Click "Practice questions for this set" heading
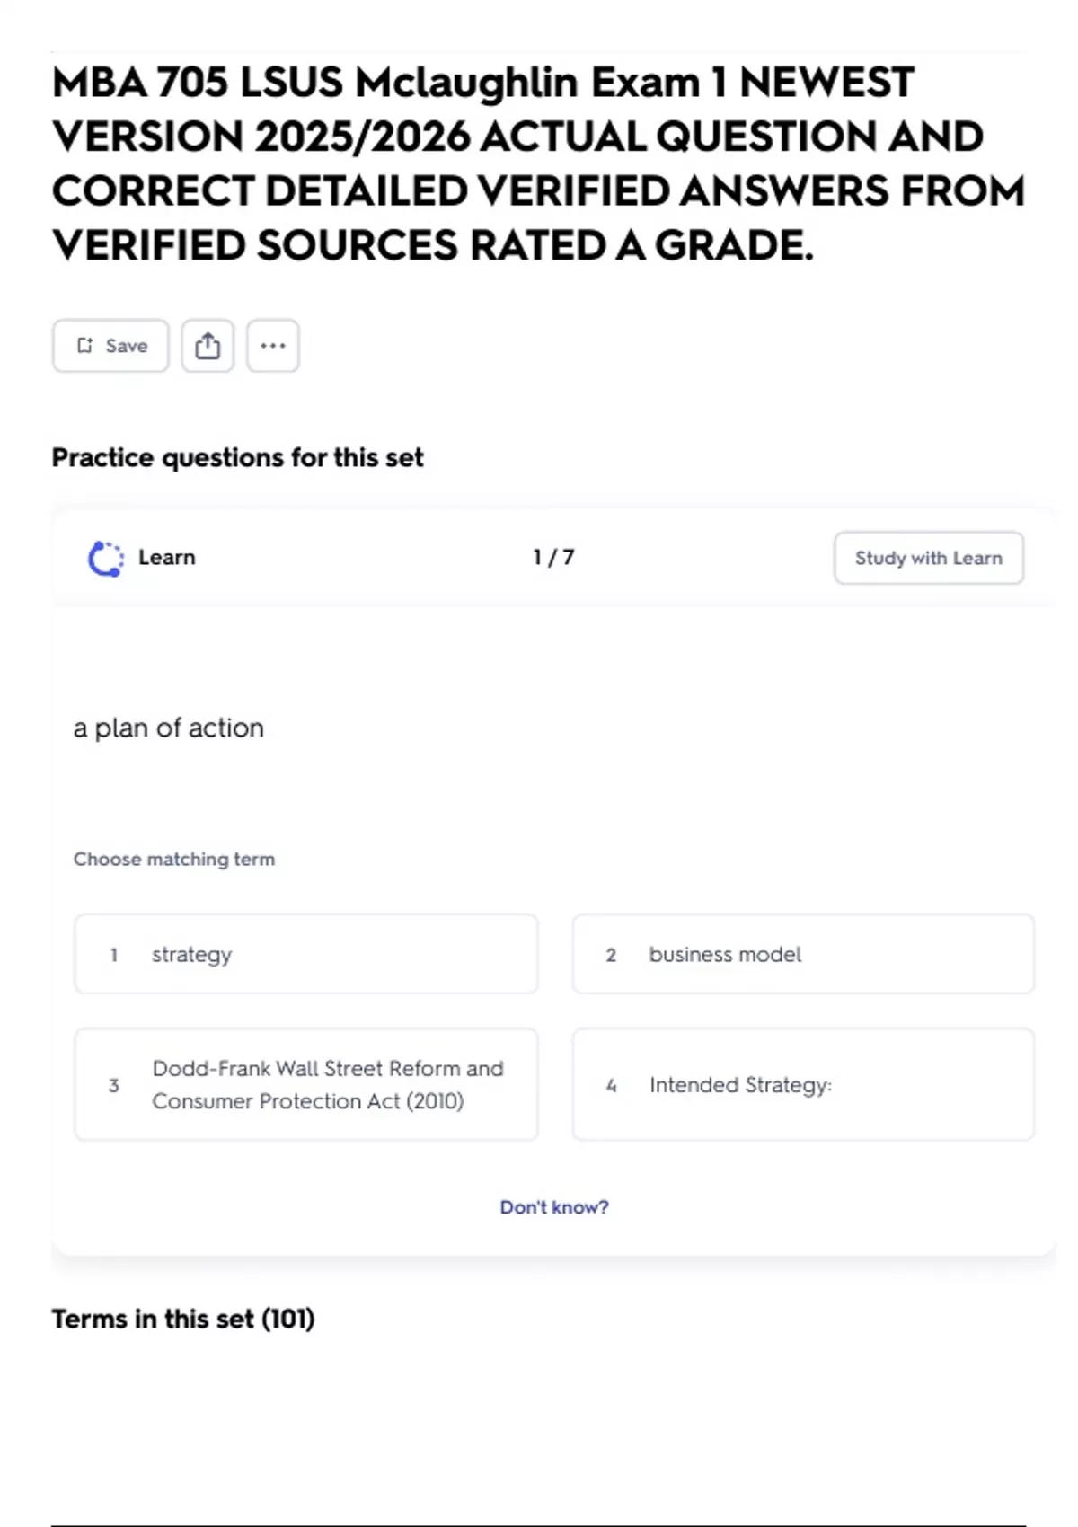The height and width of the screenshot is (1527, 1078). pos(237,458)
